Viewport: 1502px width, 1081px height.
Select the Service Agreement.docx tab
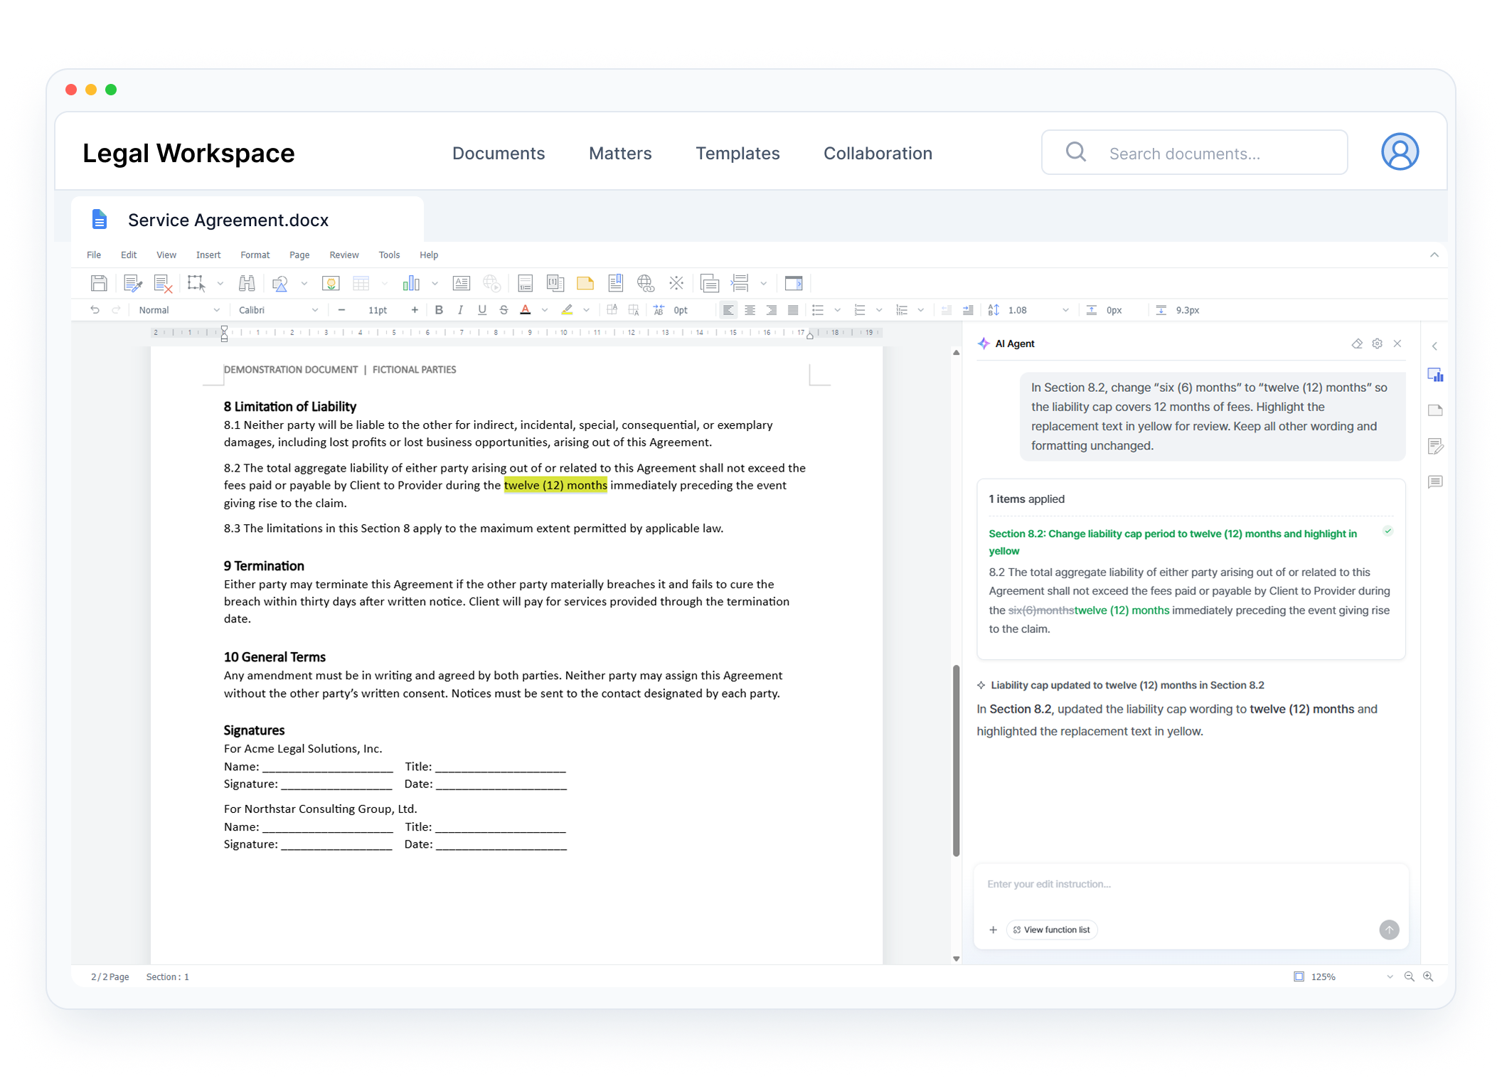[x=247, y=220]
